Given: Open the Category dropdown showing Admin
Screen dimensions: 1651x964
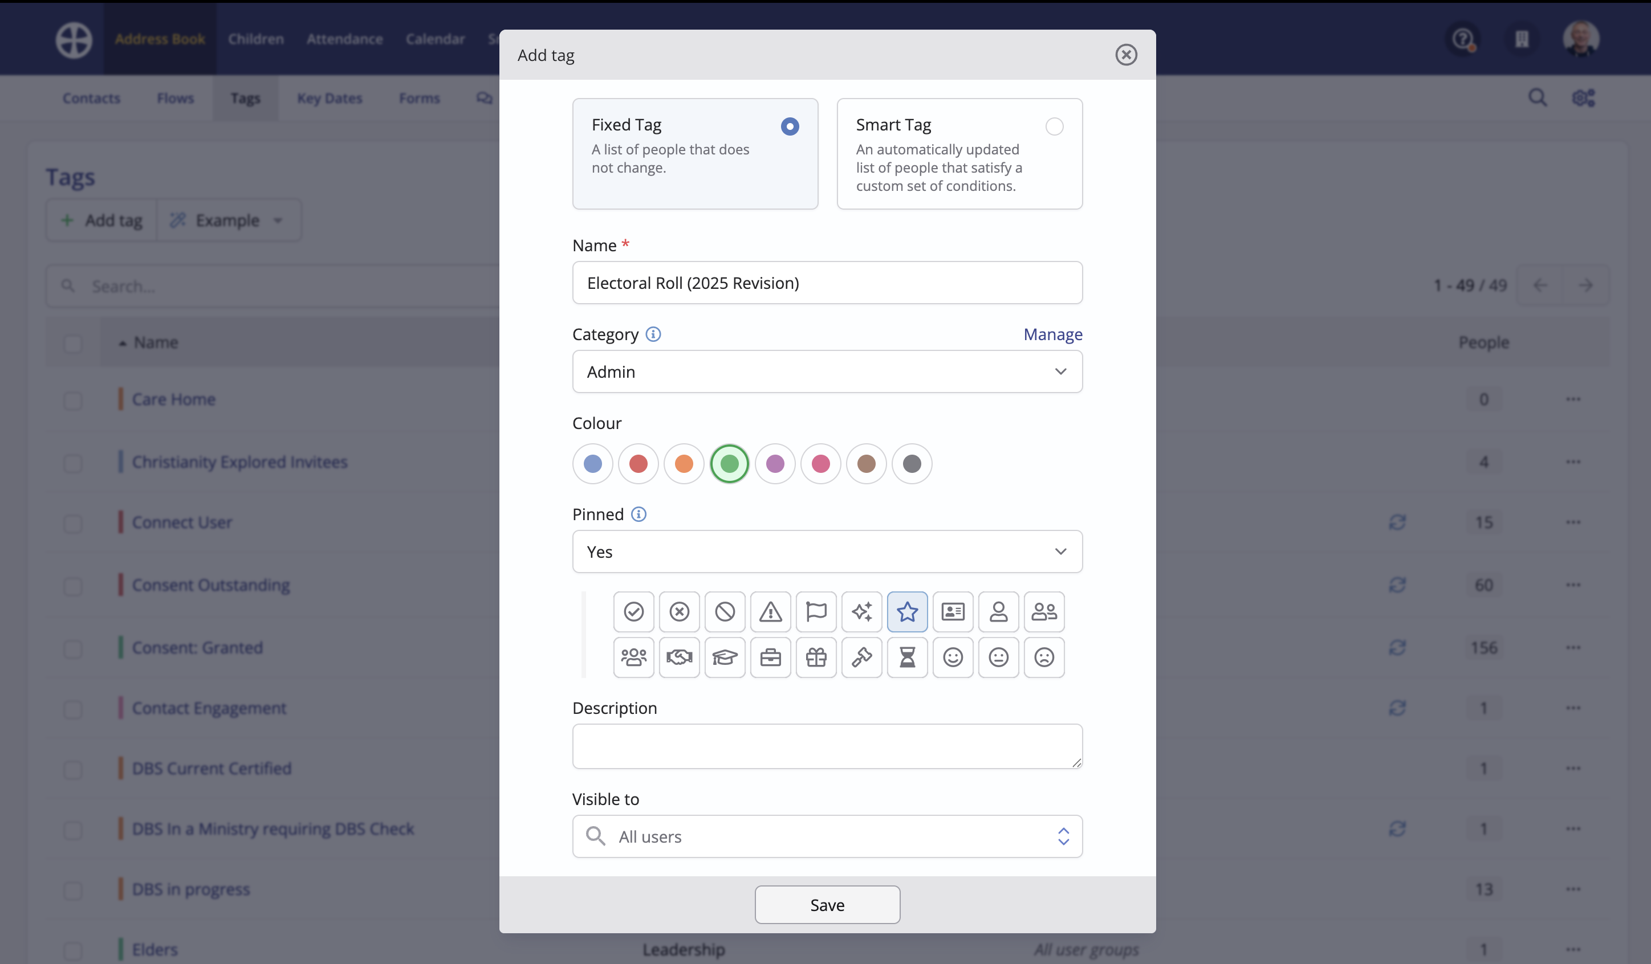Looking at the screenshot, I should pyautogui.click(x=827, y=372).
